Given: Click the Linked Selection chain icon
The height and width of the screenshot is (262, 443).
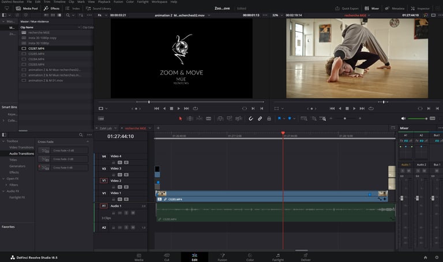Looking at the screenshot, I should click(260, 118).
